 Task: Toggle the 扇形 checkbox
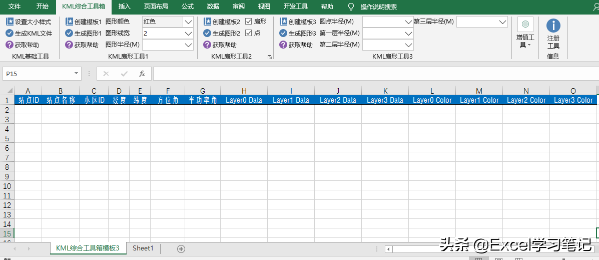248,22
